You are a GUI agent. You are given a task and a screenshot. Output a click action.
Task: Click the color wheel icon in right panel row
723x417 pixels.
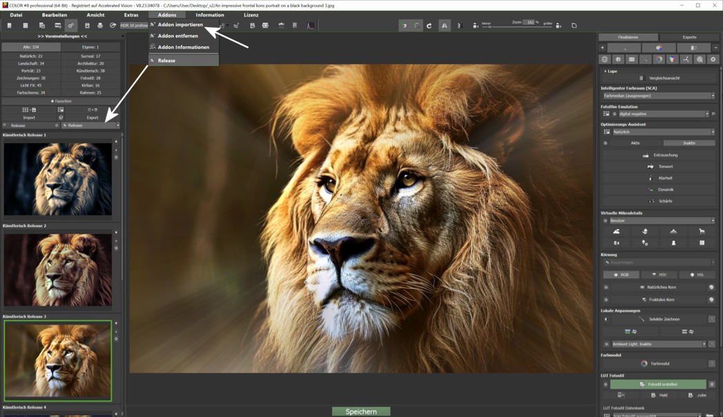tap(659, 59)
